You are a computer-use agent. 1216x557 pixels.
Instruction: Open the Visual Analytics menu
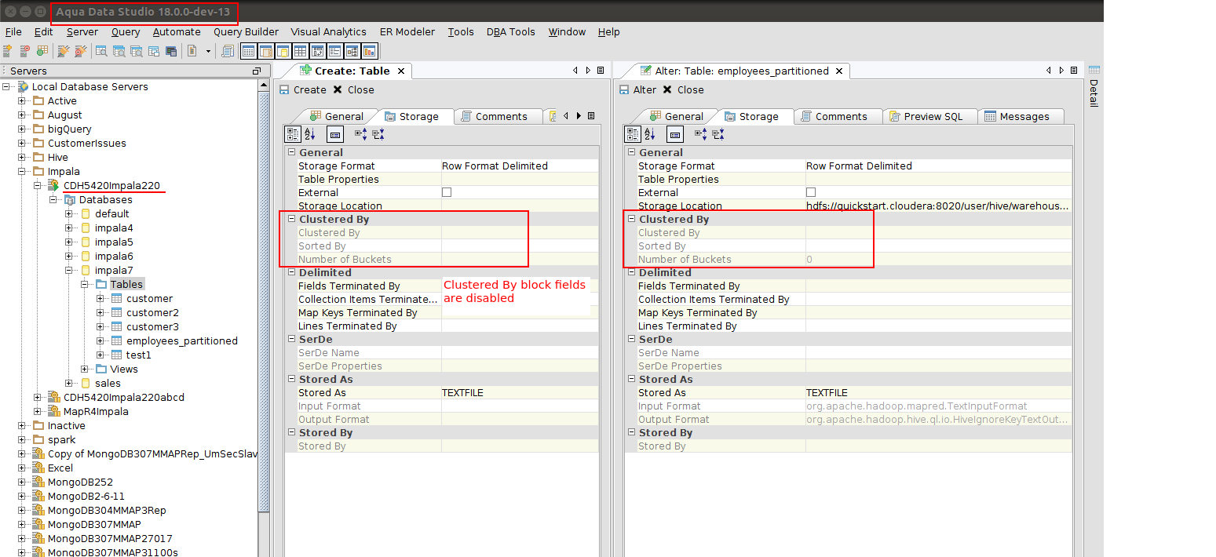tap(328, 32)
